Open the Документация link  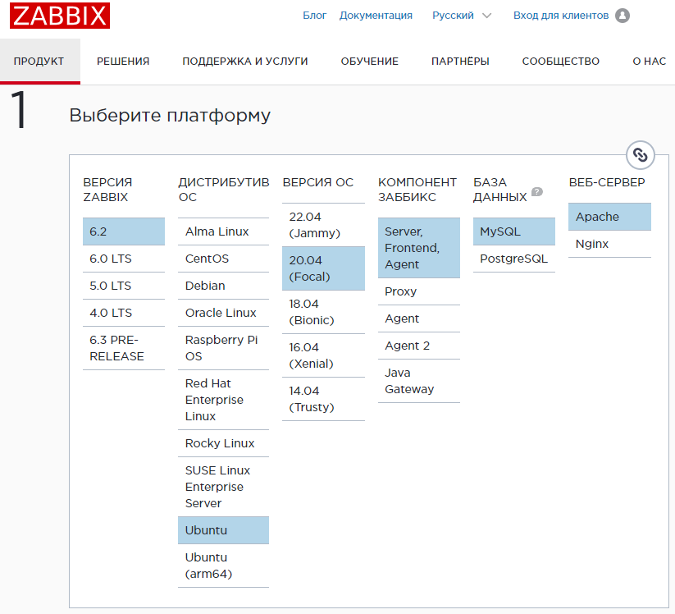376,16
